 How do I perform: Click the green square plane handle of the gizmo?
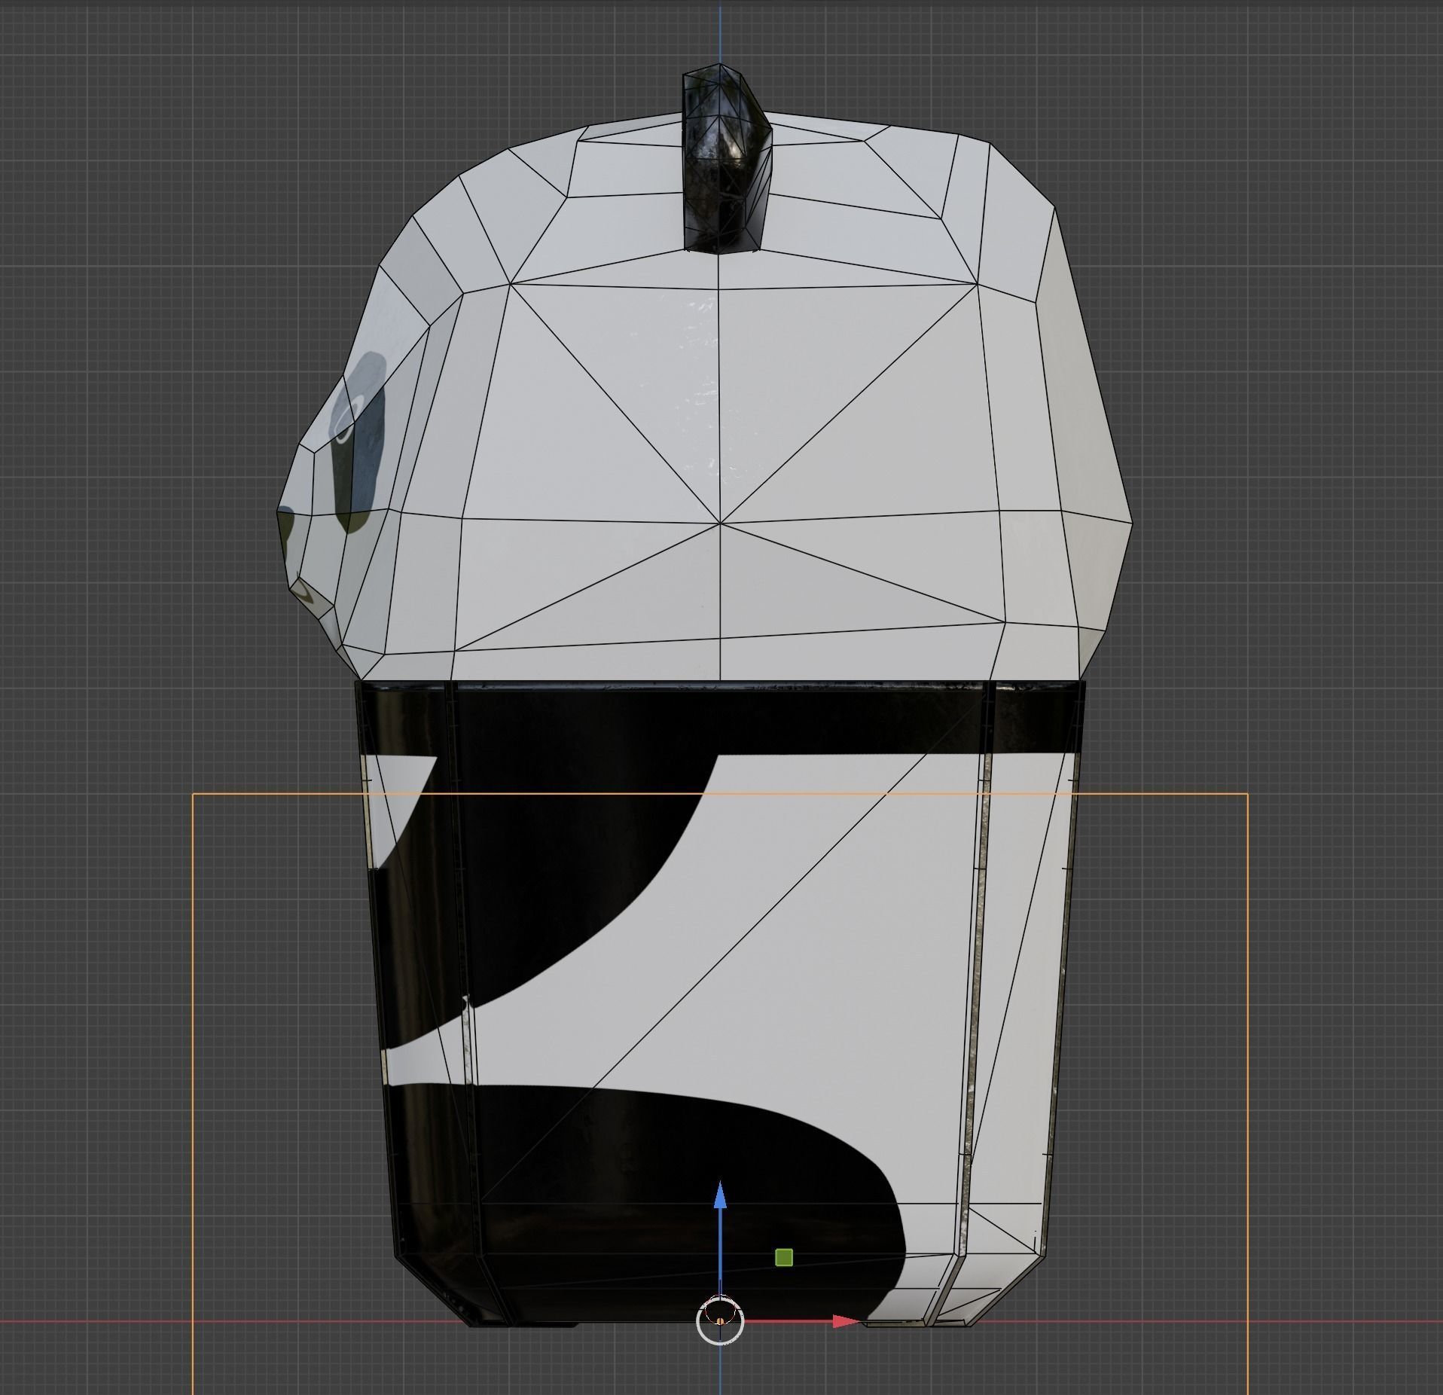pos(783,1257)
